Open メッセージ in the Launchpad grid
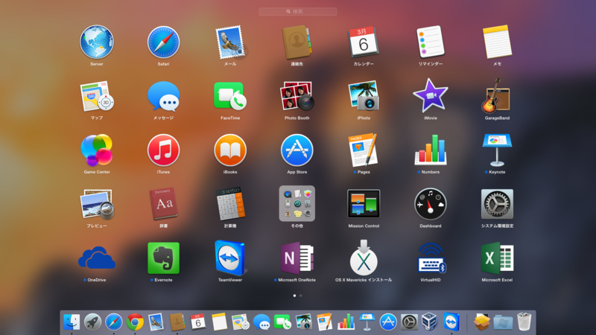The image size is (596, 335). click(x=163, y=96)
